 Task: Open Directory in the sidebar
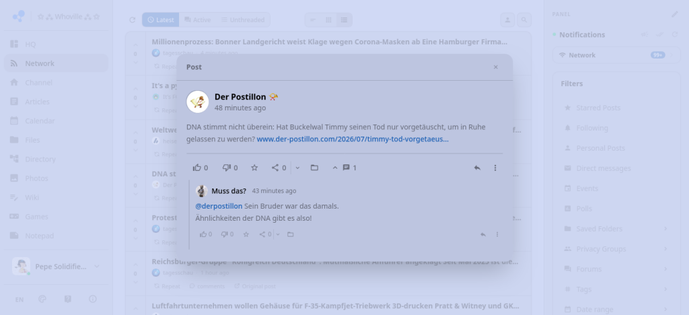pyautogui.click(x=57, y=159)
